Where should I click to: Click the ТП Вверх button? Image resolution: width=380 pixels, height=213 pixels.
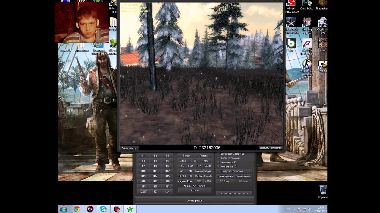click(225, 181)
